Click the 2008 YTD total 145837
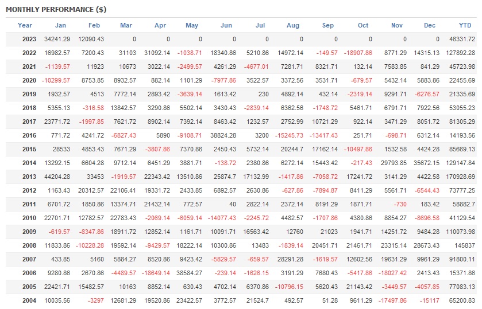 [465, 245]
